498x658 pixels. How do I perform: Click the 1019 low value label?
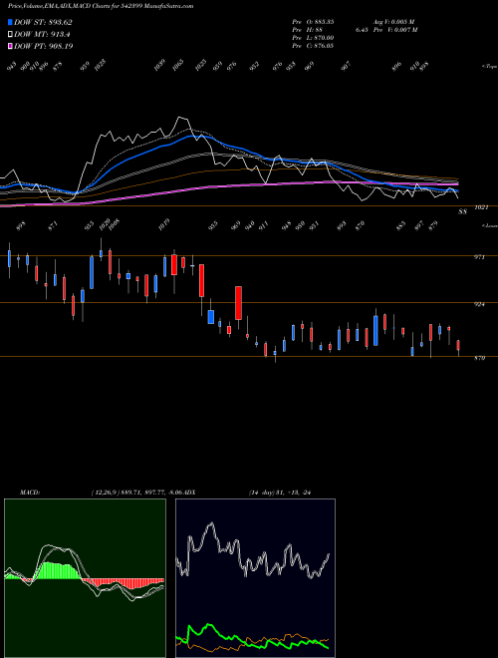tap(164, 224)
